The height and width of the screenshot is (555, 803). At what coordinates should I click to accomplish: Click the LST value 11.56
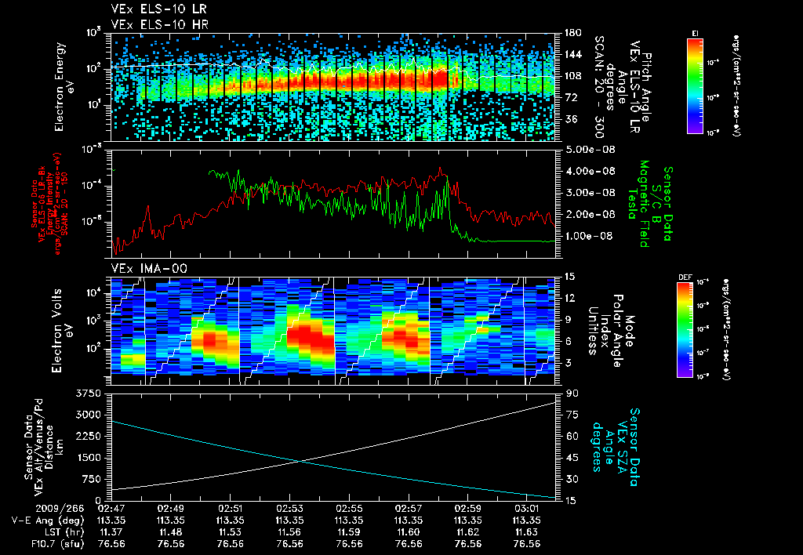(x=289, y=532)
